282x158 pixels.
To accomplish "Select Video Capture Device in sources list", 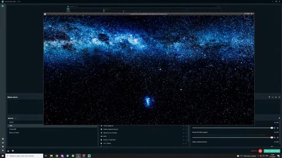I will pyautogui.click(x=111, y=129).
